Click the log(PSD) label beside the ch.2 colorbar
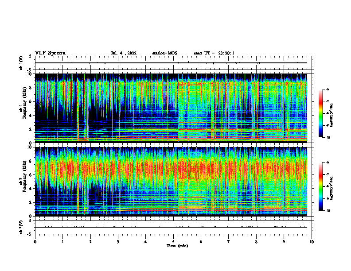This screenshot has width=351, height=271. [332, 188]
